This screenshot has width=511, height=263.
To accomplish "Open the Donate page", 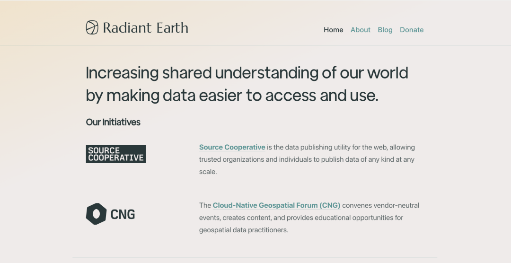I will (411, 30).
